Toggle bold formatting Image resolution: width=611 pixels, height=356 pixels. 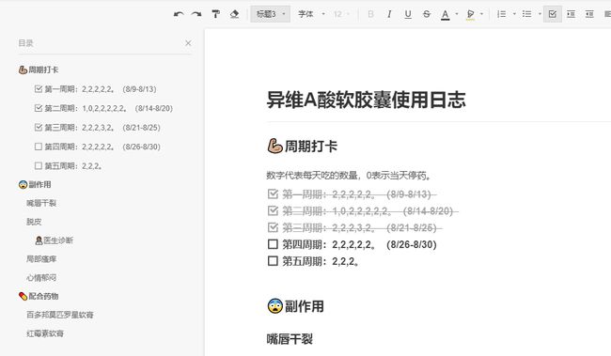370,14
